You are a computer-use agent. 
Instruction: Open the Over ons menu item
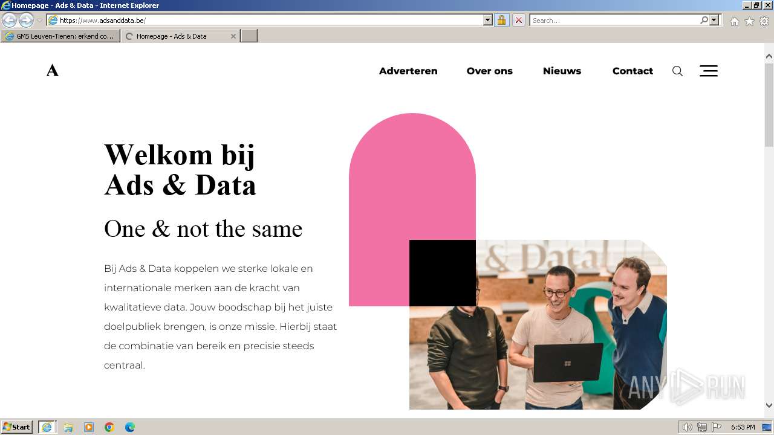tap(489, 71)
